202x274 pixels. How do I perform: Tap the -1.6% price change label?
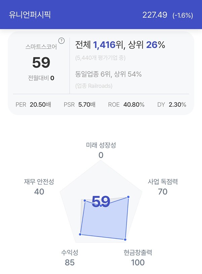point(183,16)
